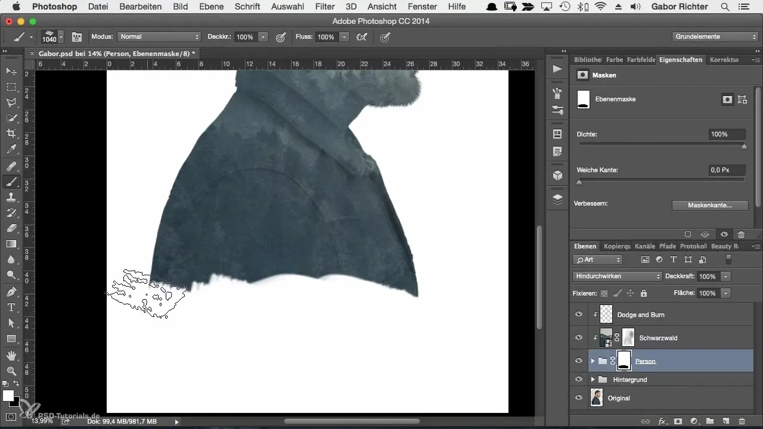763x429 pixels.
Task: Select the History Brush tool
Action: pyautogui.click(x=11, y=213)
